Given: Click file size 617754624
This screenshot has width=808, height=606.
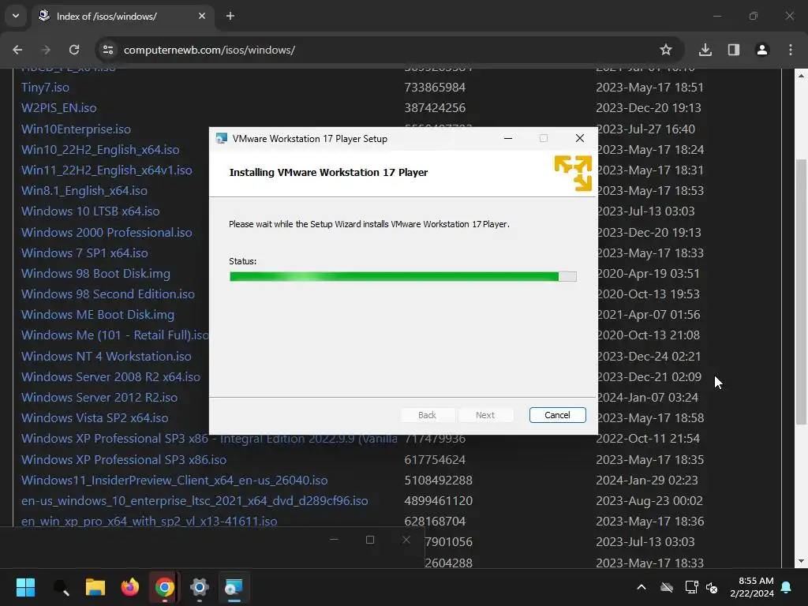Looking at the screenshot, I should click(435, 460).
